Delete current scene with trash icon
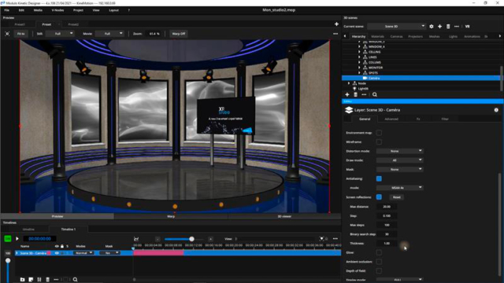The height and width of the screenshot is (283, 504). pyautogui.click(x=448, y=26)
